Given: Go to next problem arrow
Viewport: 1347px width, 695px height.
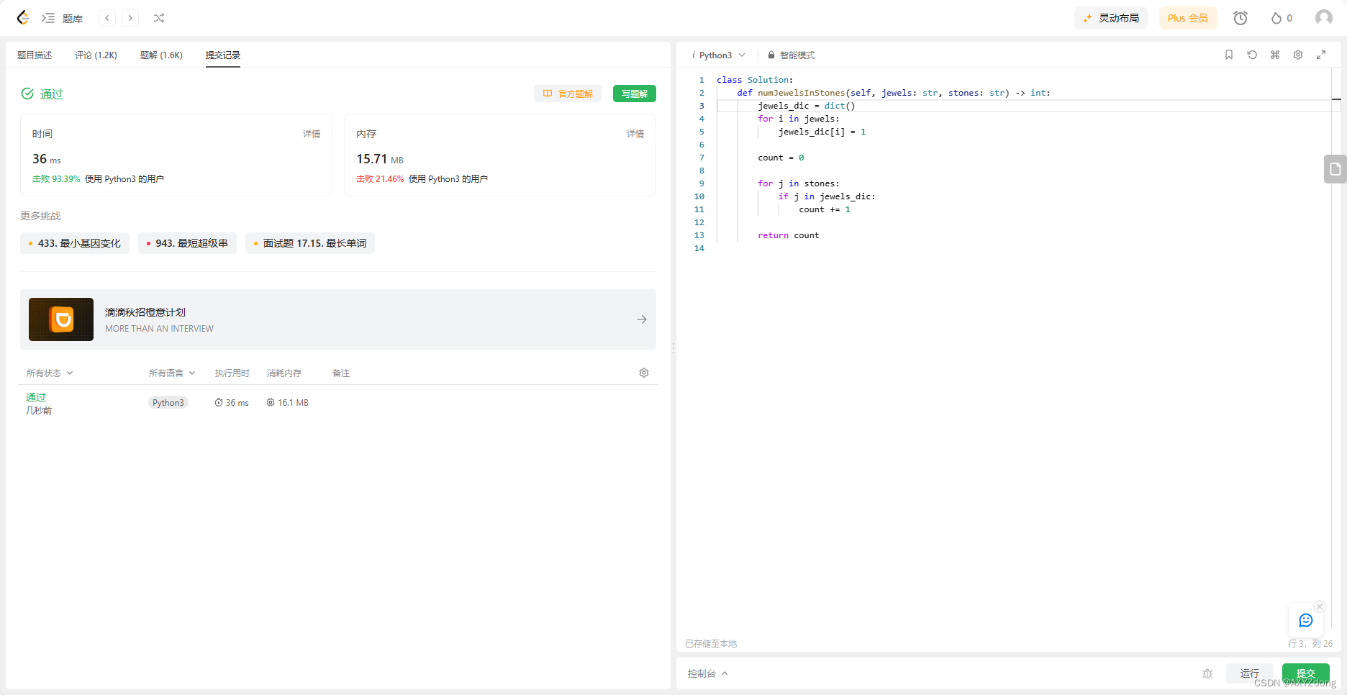Looking at the screenshot, I should coord(130,18).
